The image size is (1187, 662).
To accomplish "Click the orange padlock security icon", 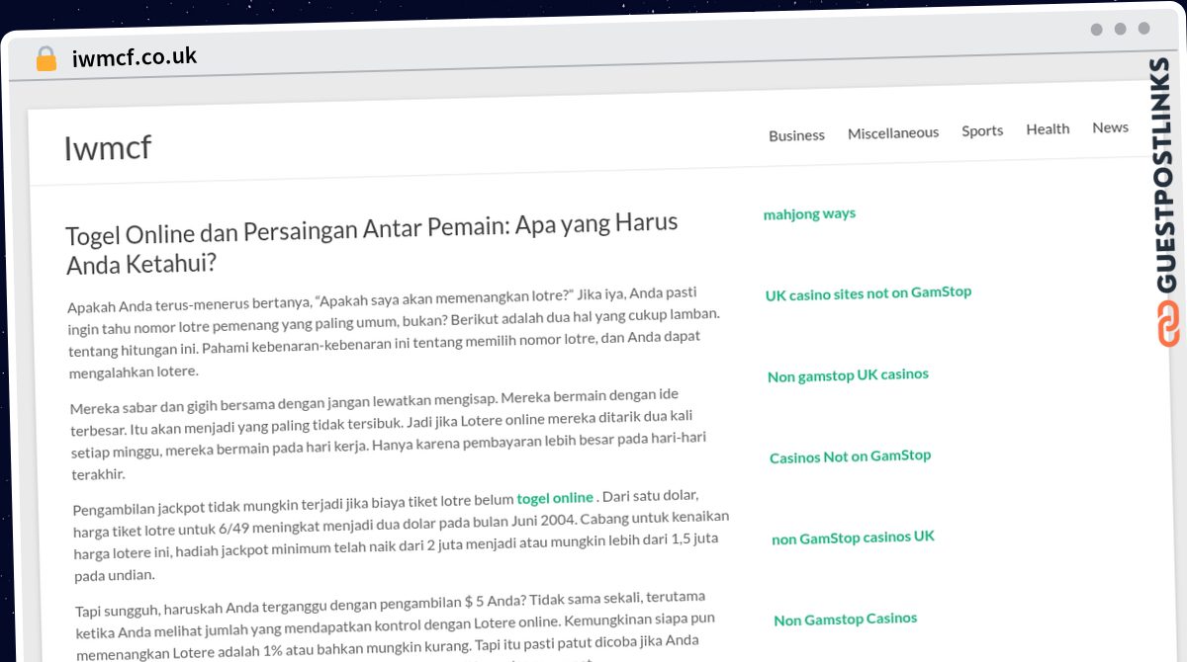I will (x=46, y=59).
